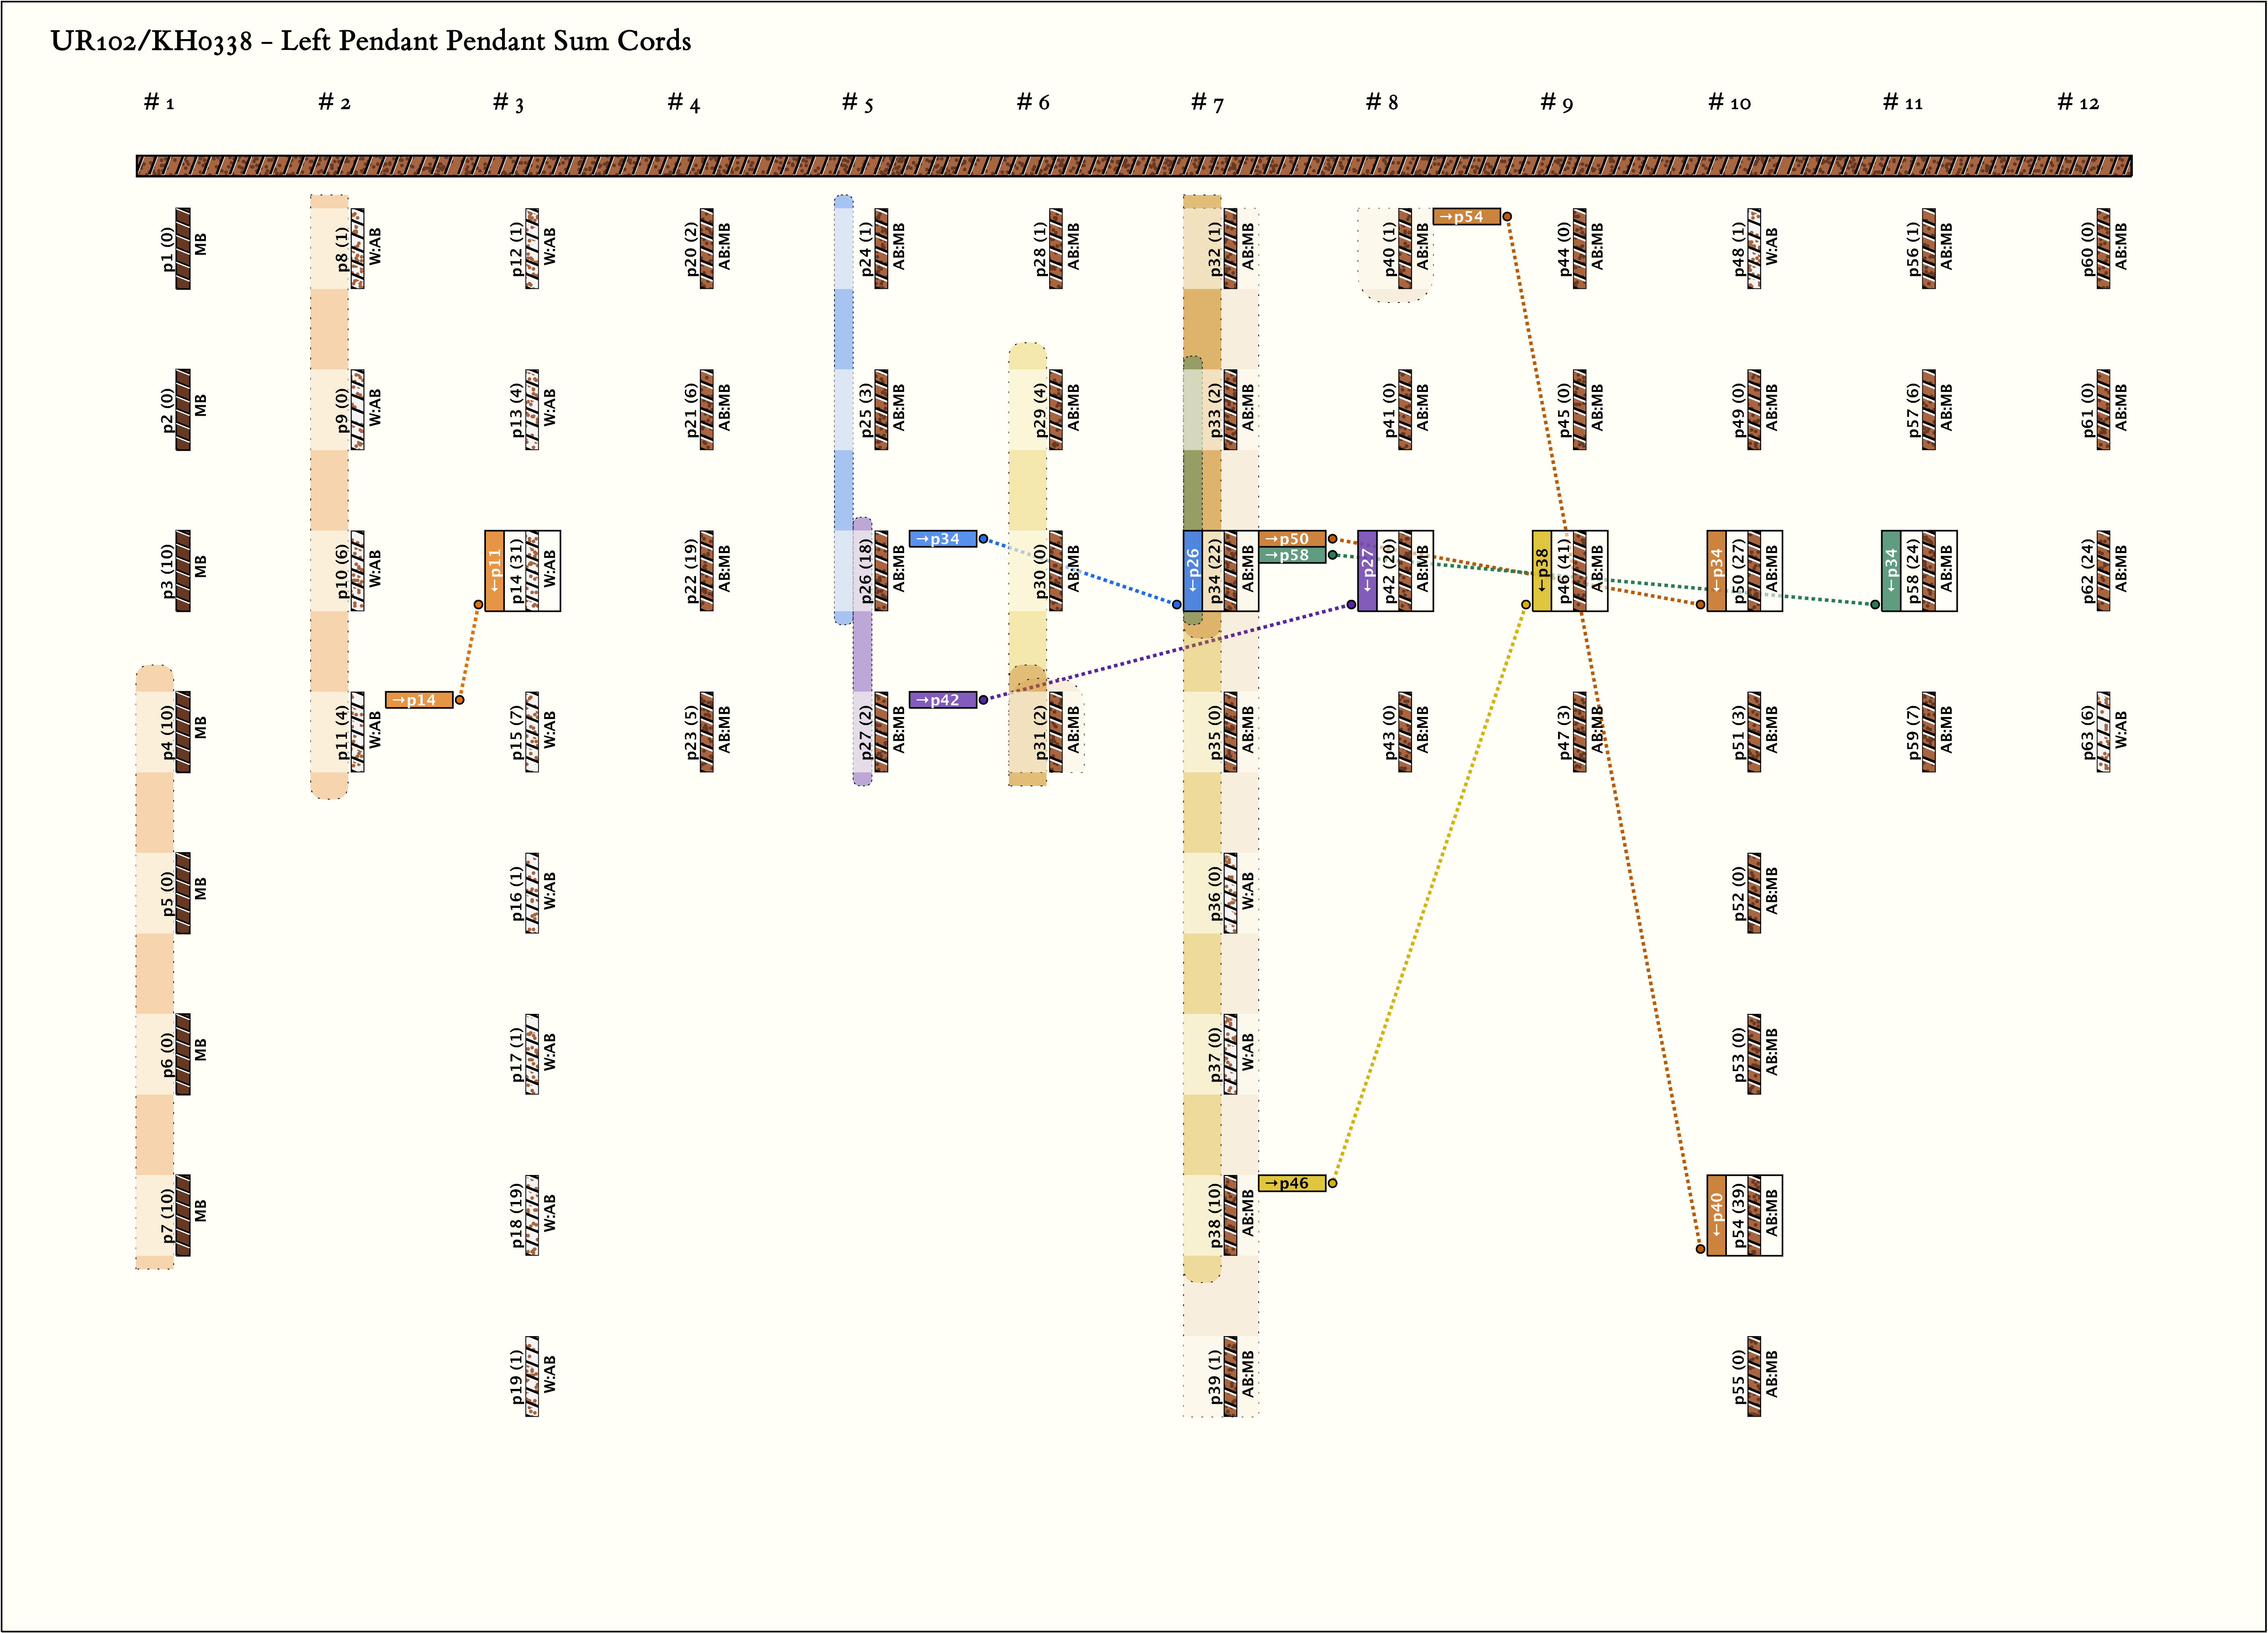
Task: Select column header # 12
Action: coord(2078,102)
